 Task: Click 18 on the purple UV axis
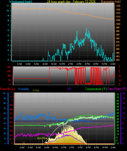124,98
